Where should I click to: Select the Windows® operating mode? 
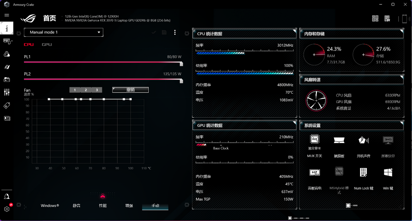click(50, 206)
